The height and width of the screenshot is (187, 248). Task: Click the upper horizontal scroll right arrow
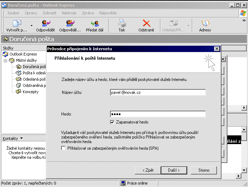tap(244, 108)
